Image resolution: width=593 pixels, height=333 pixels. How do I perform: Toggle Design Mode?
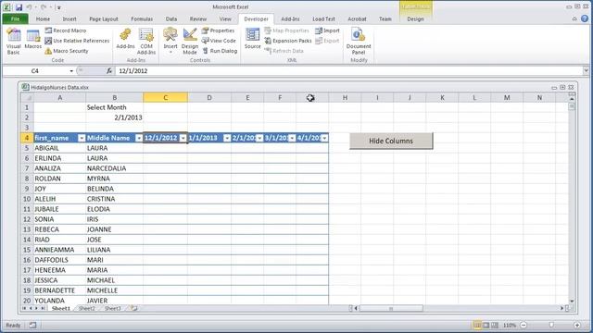coord(190,41)
